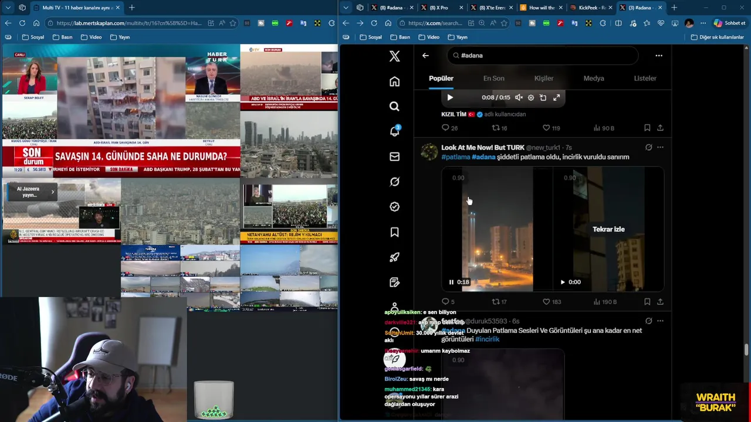Screen dimensions: 751x422
Task: Open more options on Look At Me Now post
Action: [x=660, y=148]
